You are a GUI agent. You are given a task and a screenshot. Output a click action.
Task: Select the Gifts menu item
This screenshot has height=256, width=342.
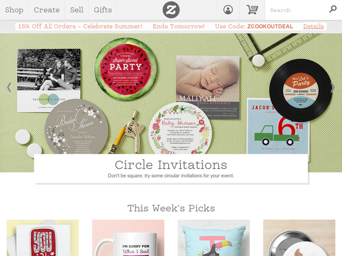pos(103,10)
